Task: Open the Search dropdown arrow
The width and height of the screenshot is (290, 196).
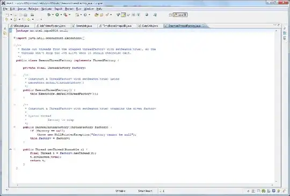Action: point(111,15)
